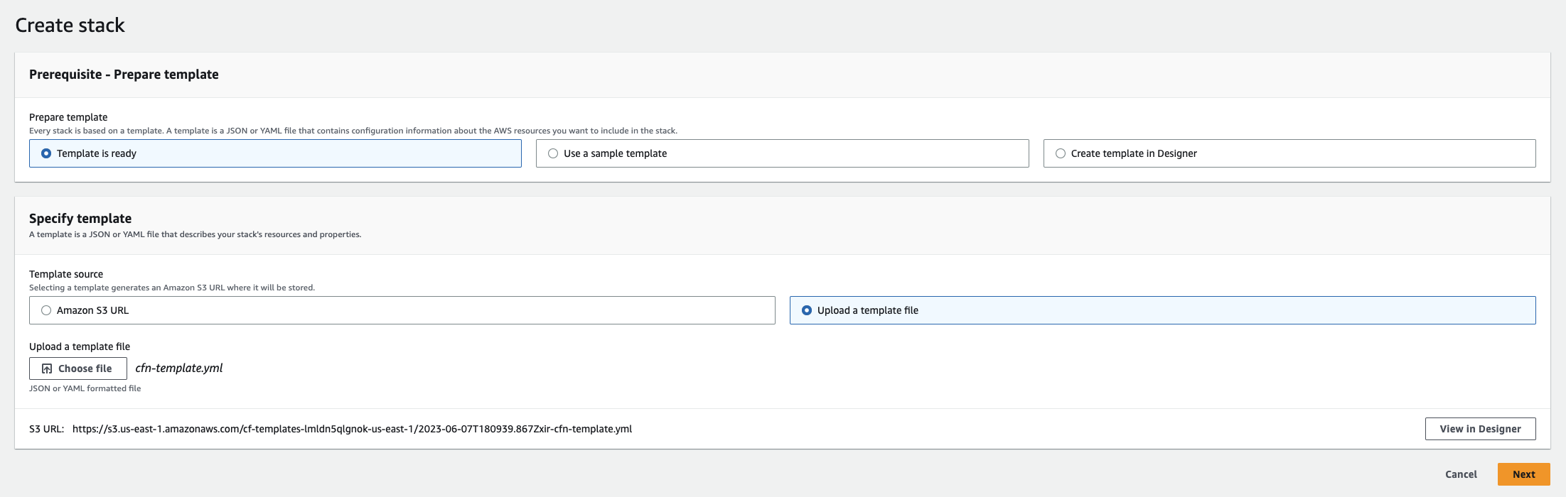Image resolution: width=1566 pixels, height=497 pixels.
Task: Select the "Upload a template file" radio option
Action: coord(807,310)
